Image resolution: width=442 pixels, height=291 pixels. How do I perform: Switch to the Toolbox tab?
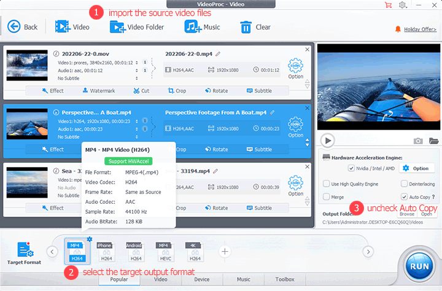pyautogui.click(x=285, y=279)
